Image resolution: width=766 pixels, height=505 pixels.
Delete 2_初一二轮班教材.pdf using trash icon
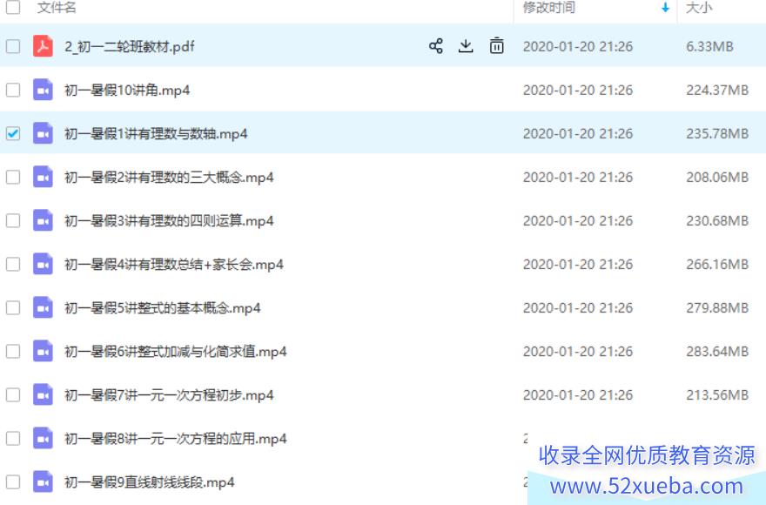coord(496,46)
